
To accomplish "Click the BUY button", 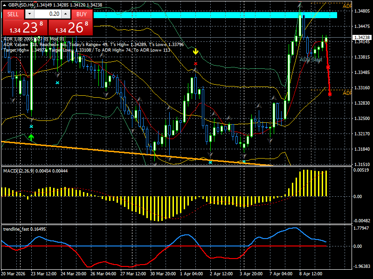I will [x=82, y=15].
